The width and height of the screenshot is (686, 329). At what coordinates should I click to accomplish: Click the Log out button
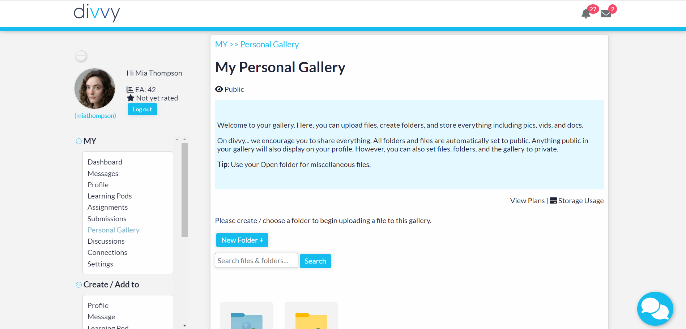[142, 109]
